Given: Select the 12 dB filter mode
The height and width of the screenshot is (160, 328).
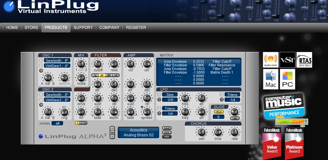Looking at the screenshot, I should [94, 75].
